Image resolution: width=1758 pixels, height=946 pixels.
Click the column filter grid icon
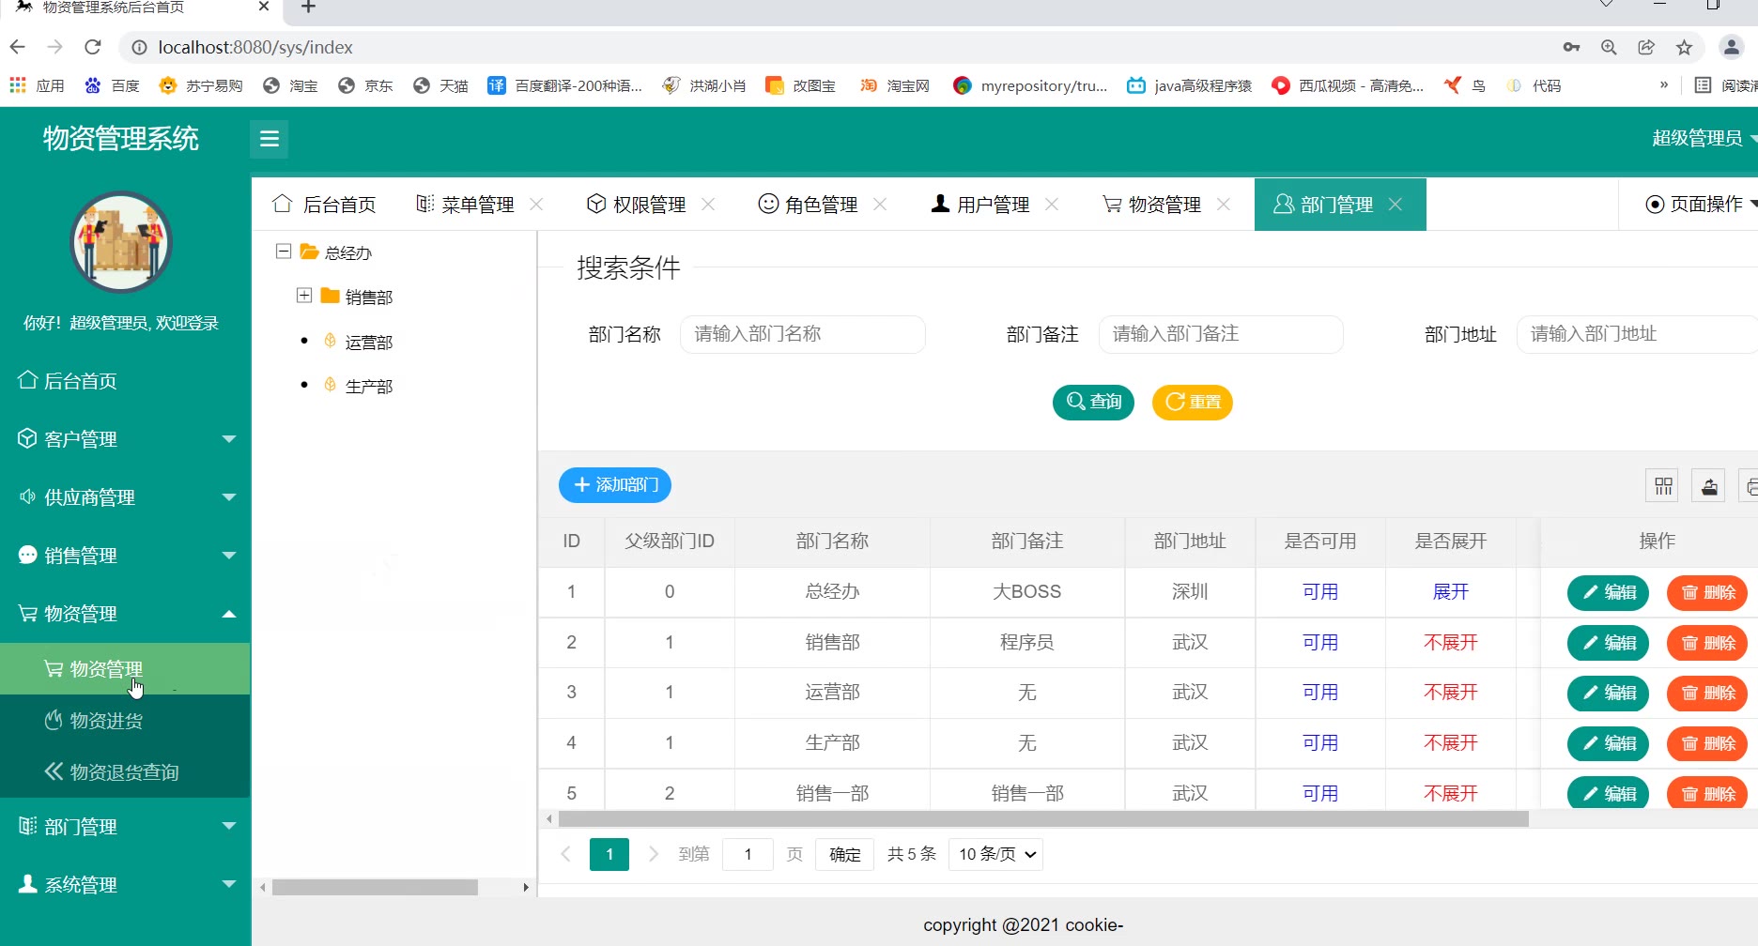pyautogui.click(x=1663, y=486)
